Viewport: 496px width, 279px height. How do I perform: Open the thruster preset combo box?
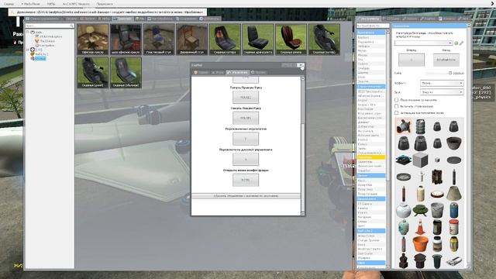point(423,43)
